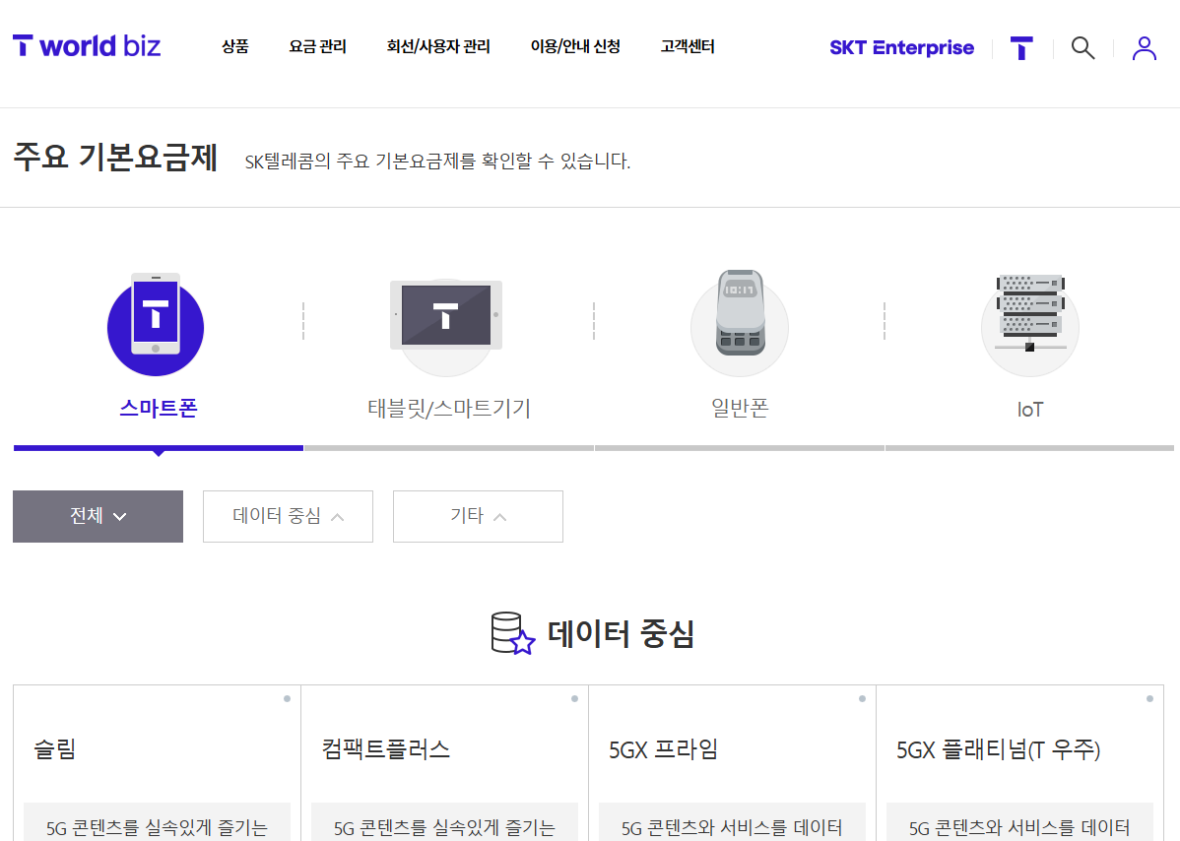
Task: Switch to the 스마트폰 tab label
Action: click(x=158, y=409)
